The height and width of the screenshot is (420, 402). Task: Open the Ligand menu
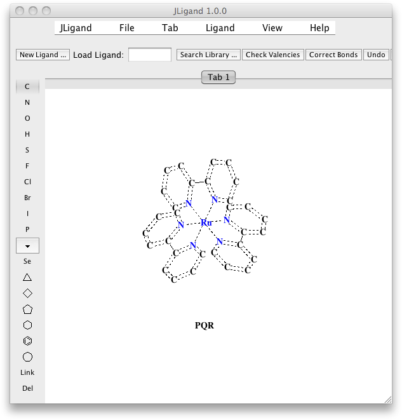220,28
